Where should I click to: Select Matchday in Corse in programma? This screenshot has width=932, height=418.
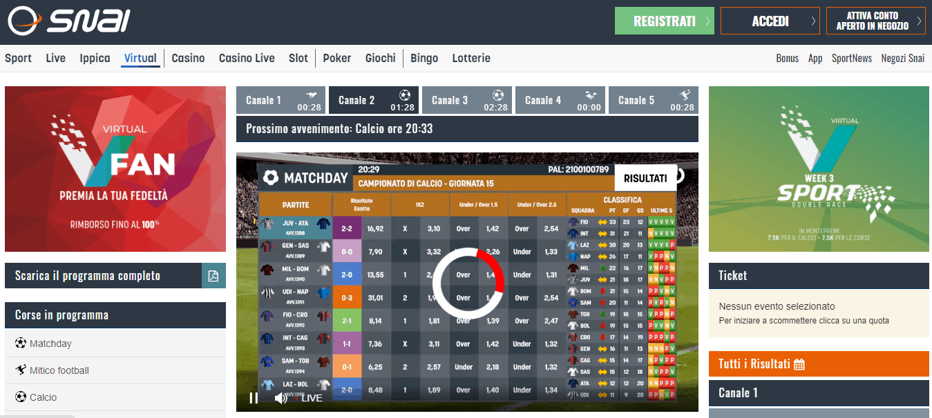(115, 344)
